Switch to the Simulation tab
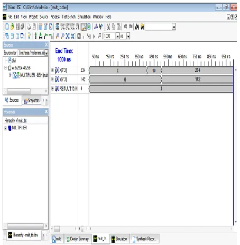Viewport: 240px width, 245px height. point(119,239)
